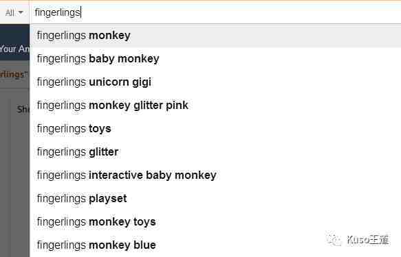Choose fingerlings unicorn gigi suggestion
Viewport: 401px width, 257px height.
(x=215, y=82)
